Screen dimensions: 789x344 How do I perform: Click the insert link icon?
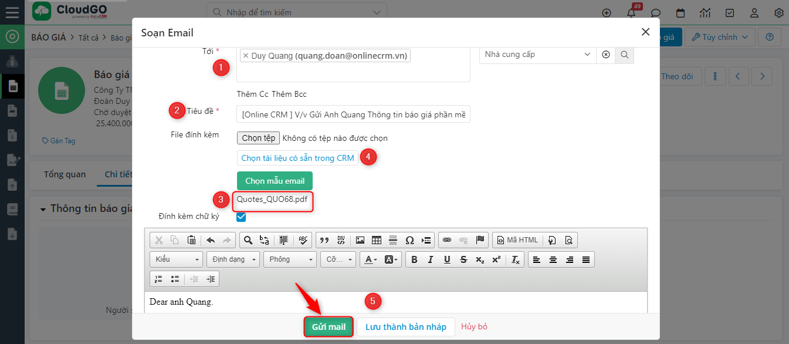[447, 240]
